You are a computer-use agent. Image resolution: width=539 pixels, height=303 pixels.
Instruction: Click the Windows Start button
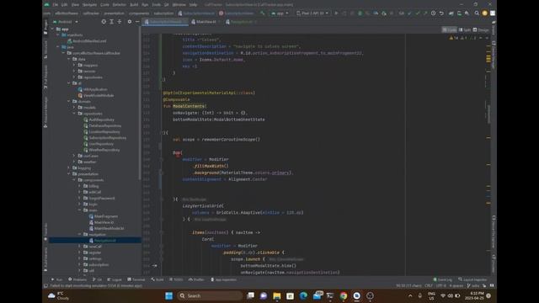(x=168, y=295)
